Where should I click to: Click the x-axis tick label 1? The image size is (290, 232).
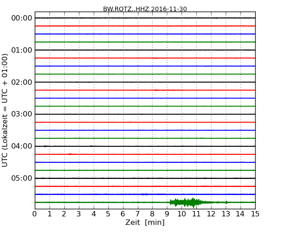coord(50,214)
